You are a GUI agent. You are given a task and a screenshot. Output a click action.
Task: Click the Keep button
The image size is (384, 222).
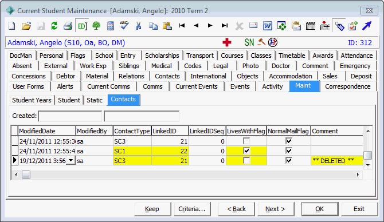tap(152, 209)
